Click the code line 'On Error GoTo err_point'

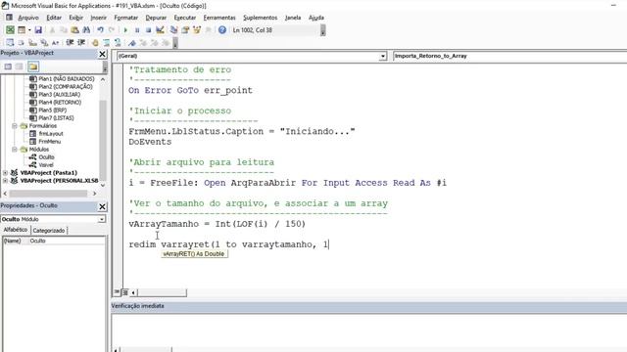[x=190, y=91]
